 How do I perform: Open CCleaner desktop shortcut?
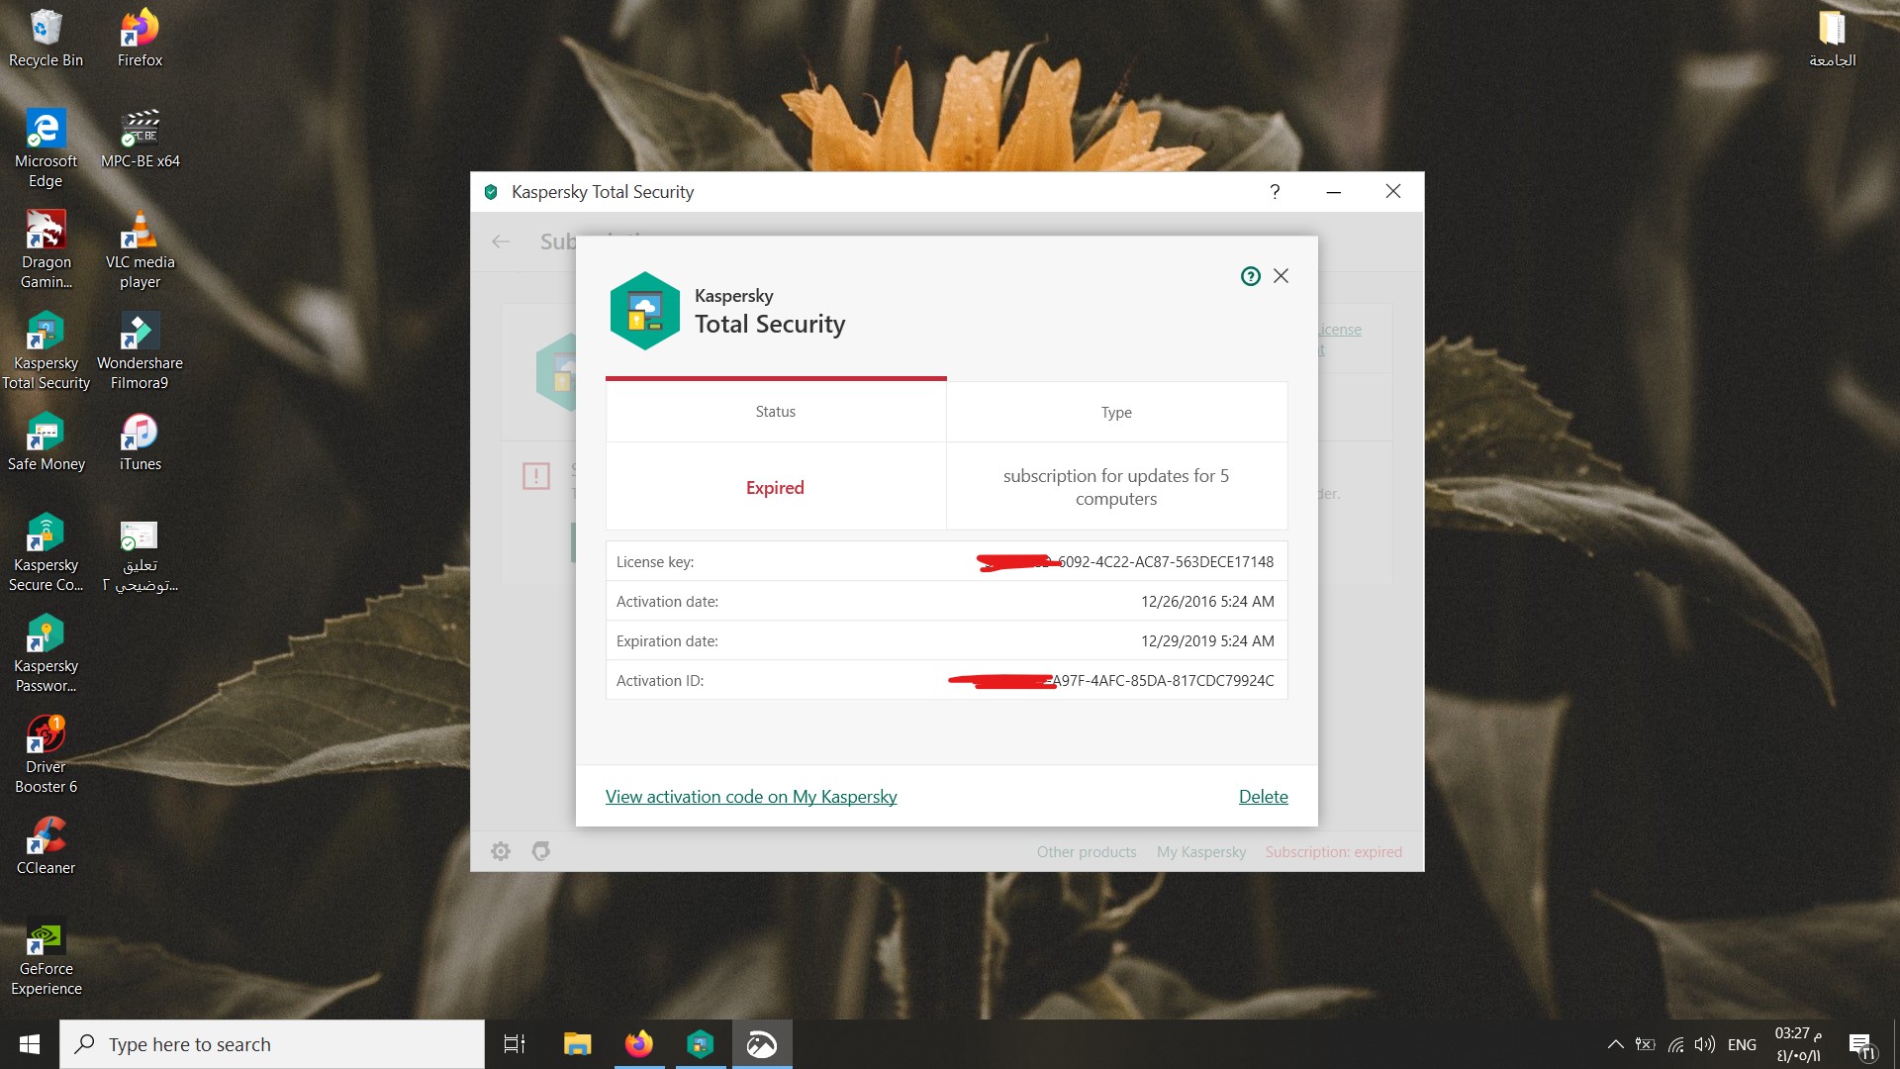(46, 845)
